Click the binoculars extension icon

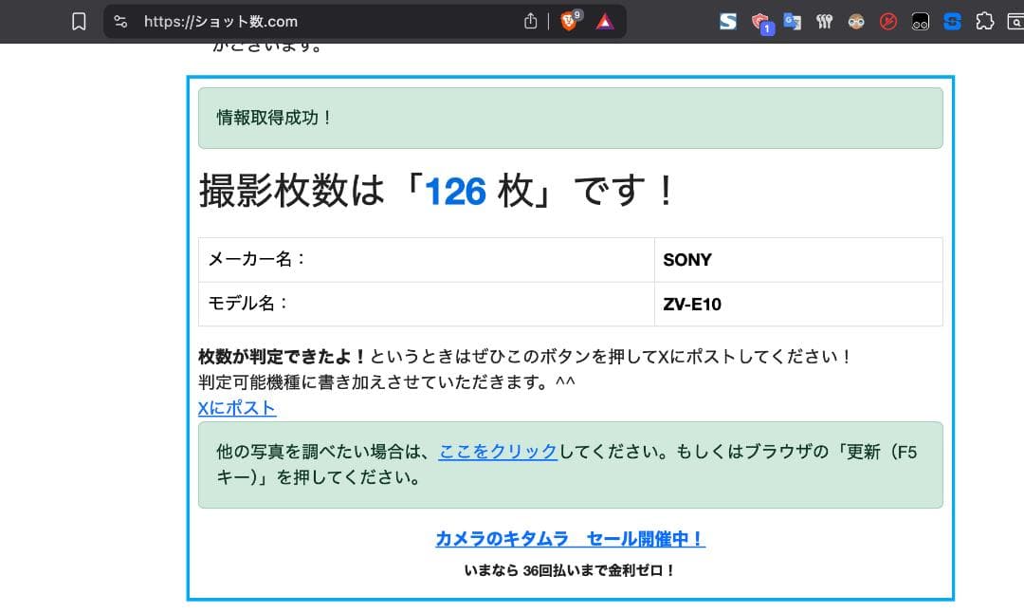[920, 21]
